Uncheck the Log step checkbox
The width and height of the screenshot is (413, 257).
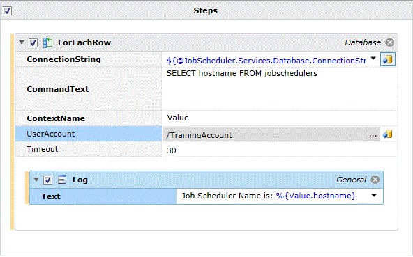tap(47, 180)
